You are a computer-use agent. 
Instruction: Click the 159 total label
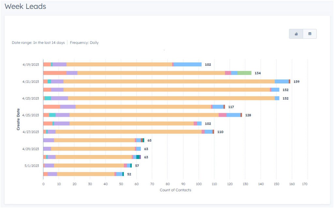(296, 82)
